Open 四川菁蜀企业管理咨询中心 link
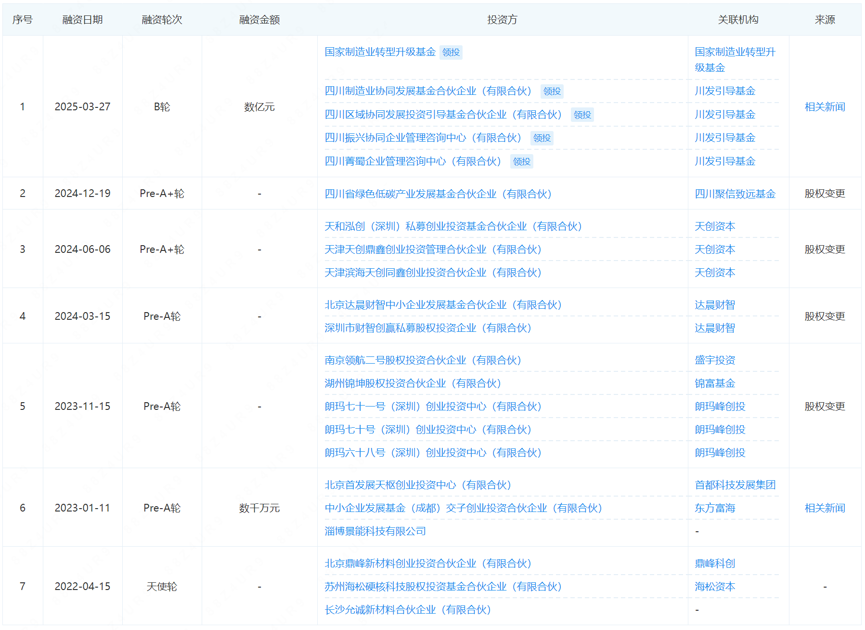The image size is (865, 630). (x=413, y=161)
